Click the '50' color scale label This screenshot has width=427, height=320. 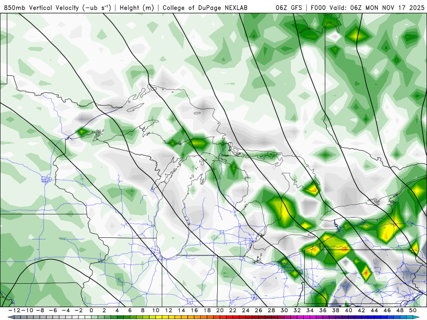[413, 310]
